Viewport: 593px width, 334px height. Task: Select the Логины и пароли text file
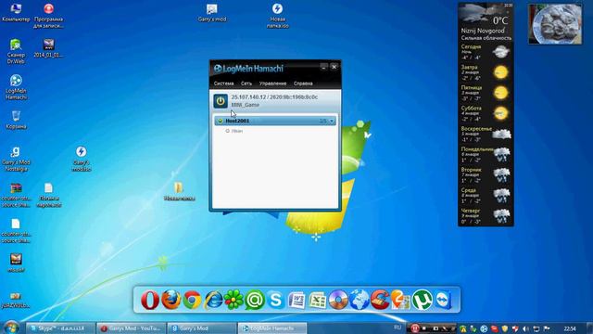[x=49, y=195]
